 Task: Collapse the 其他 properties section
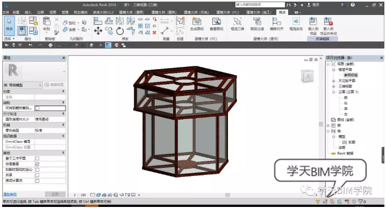(63, 153)
